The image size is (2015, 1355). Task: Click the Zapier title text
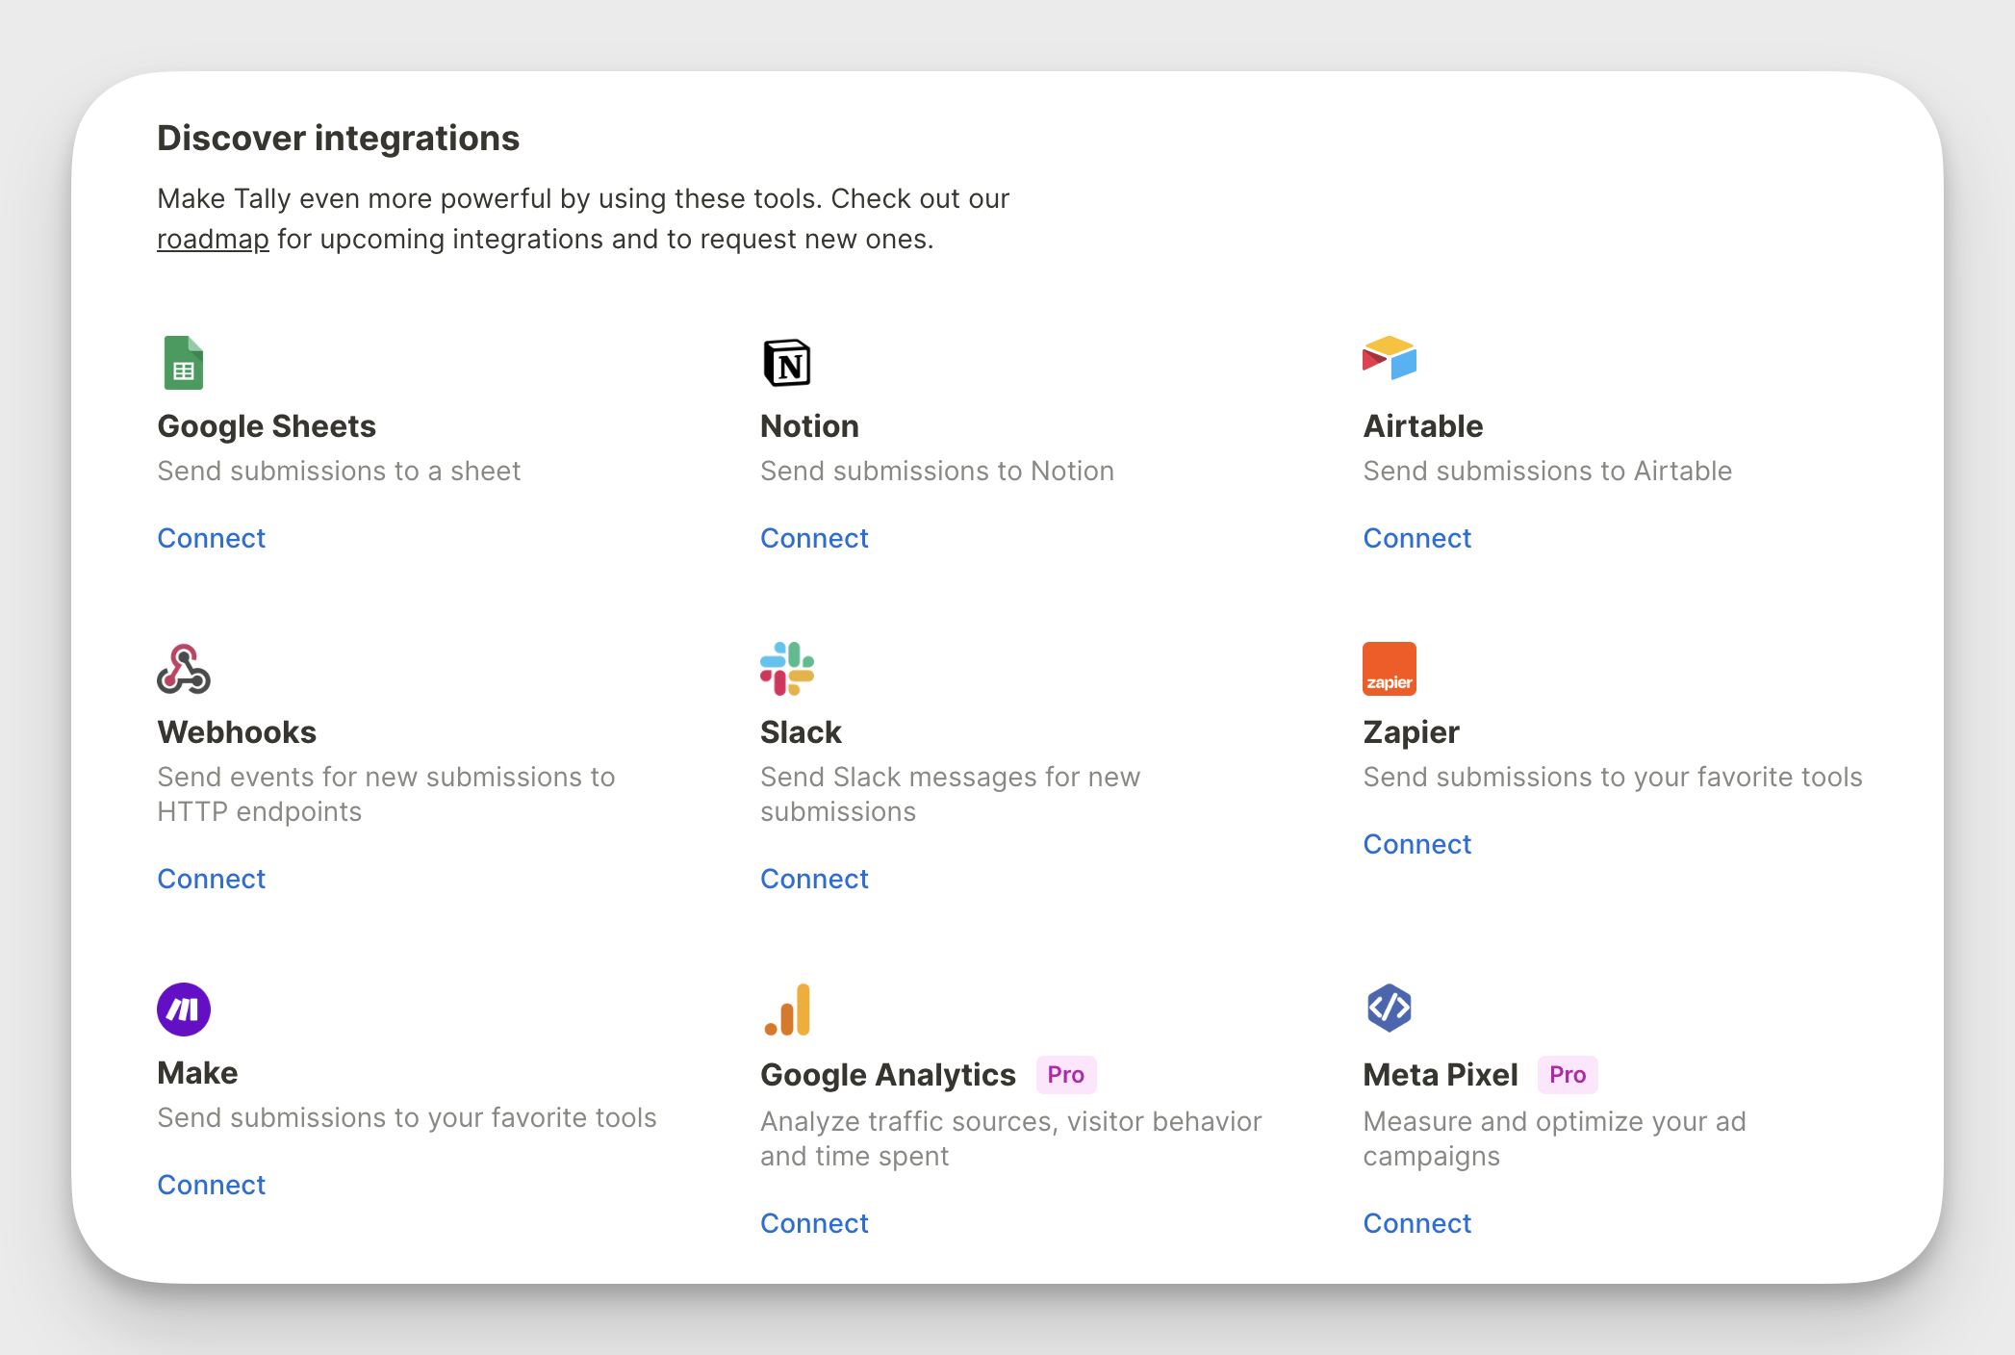[1411, 732]
